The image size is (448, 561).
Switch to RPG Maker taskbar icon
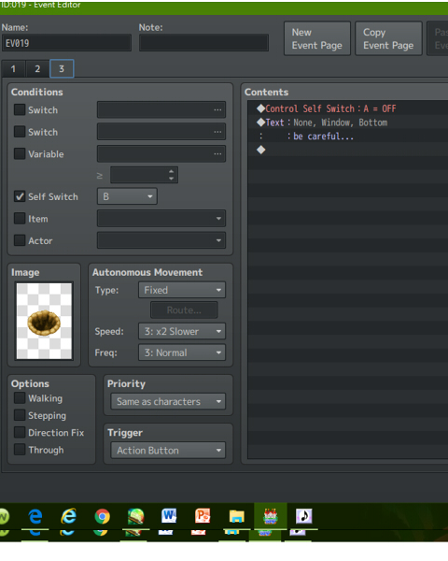[271, 516]
